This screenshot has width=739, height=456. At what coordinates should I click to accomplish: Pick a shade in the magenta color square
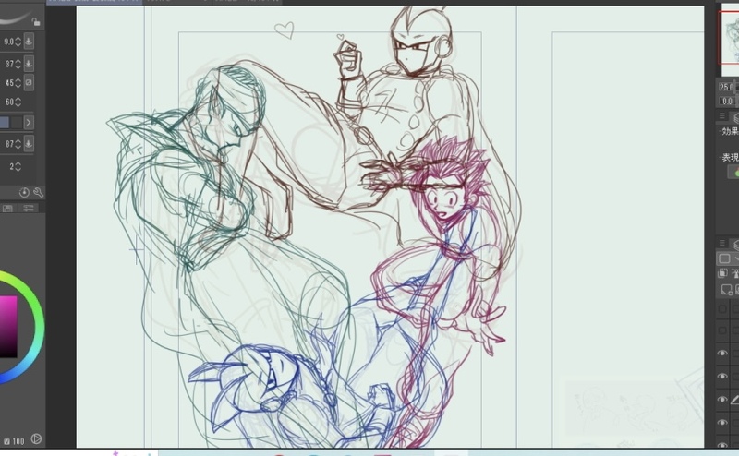pyautogui.click(x=8, y=326)
